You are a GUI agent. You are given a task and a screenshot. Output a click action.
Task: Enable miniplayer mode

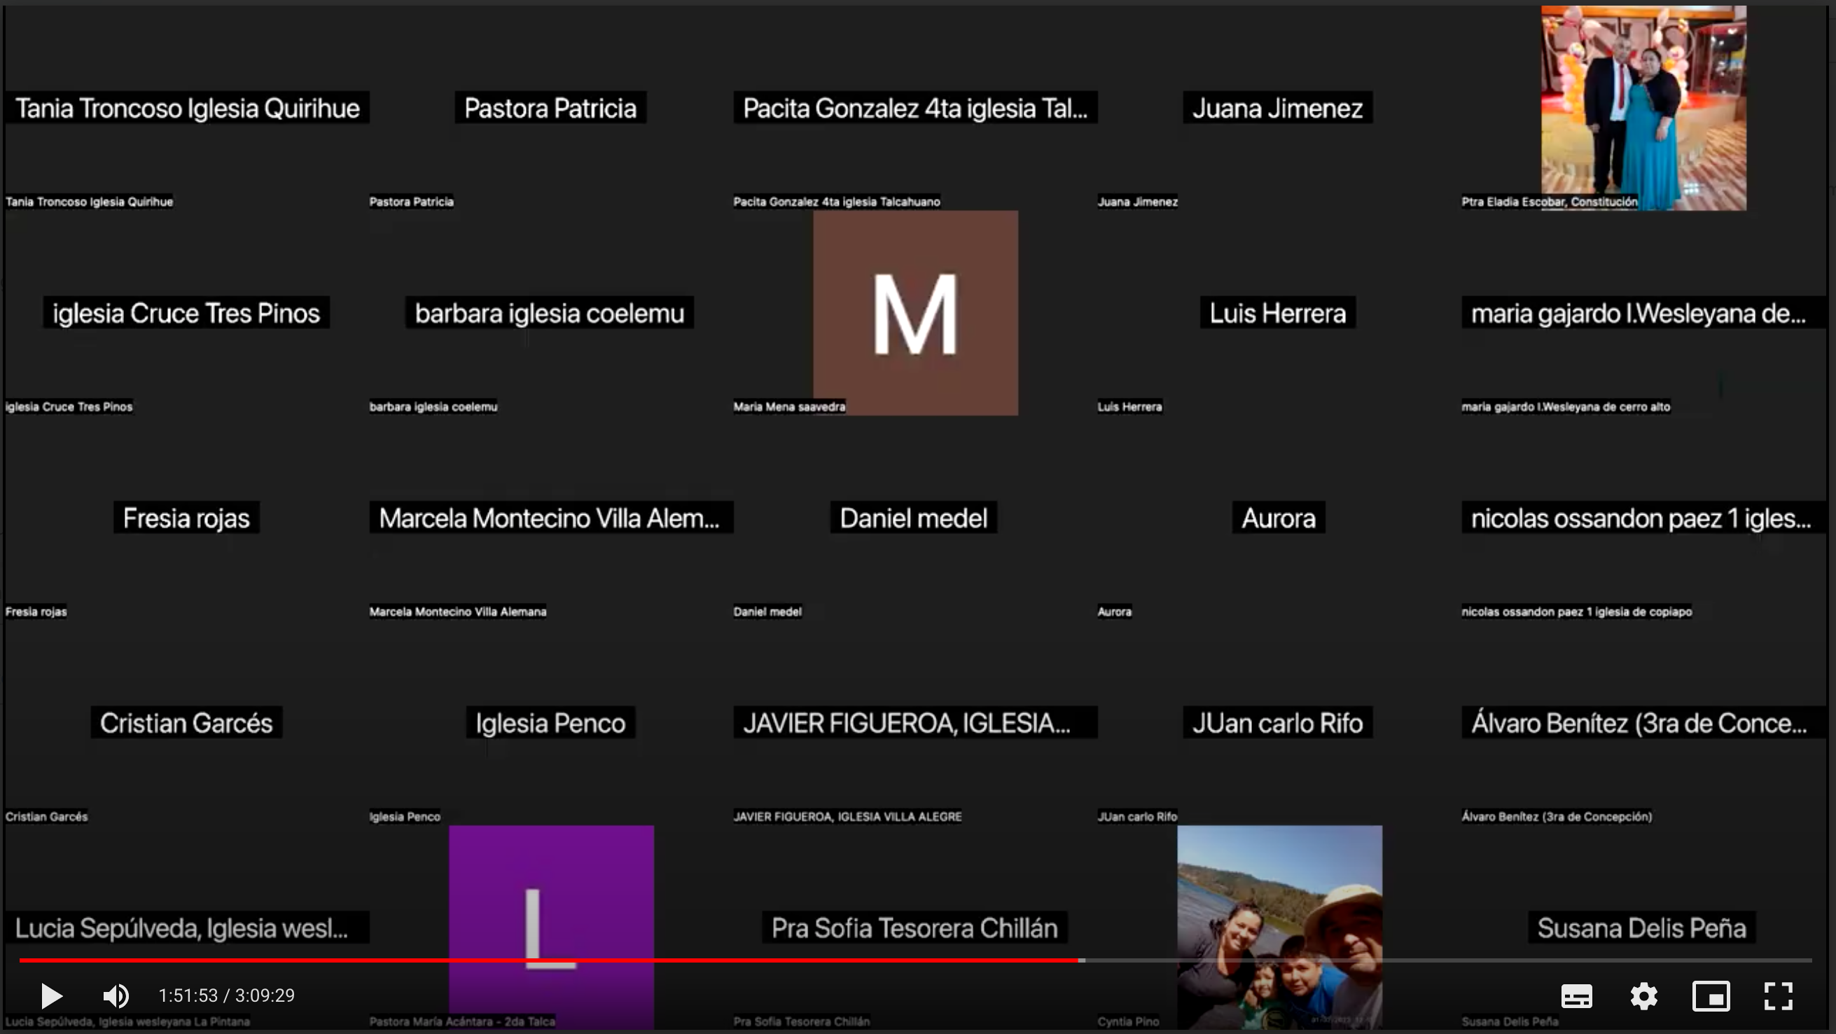click(x=1711, y=995)
